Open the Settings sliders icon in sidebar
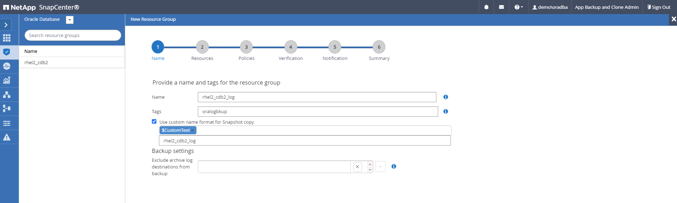 click(7, 123)
